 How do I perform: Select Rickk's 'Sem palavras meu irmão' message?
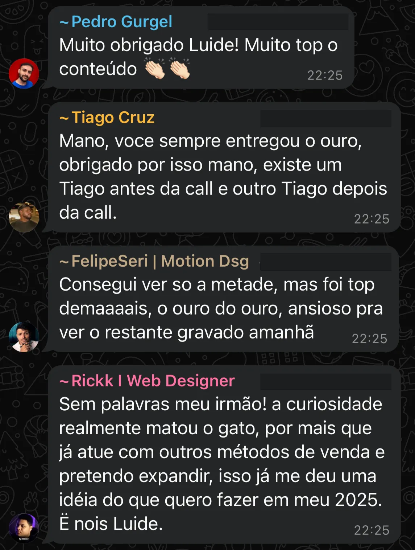point(224,455)
